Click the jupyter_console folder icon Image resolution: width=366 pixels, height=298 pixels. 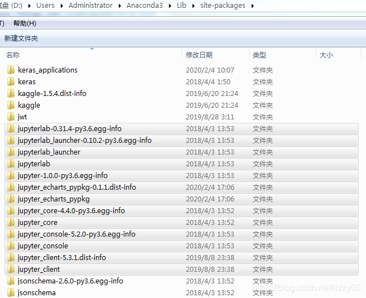(11, 246)
